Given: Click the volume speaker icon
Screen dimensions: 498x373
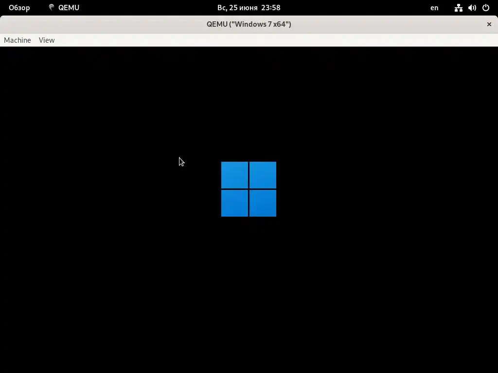Looking at the screenshot, I should click(472, 8).
